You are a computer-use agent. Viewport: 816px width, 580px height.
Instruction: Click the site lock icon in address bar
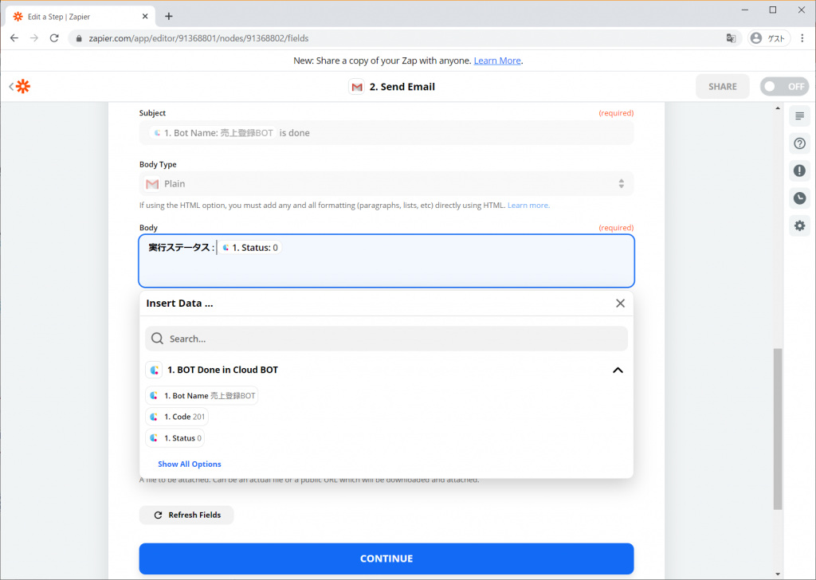(79, 38)
